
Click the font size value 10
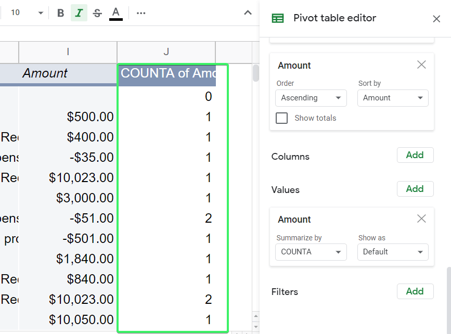tap(15, 12)
